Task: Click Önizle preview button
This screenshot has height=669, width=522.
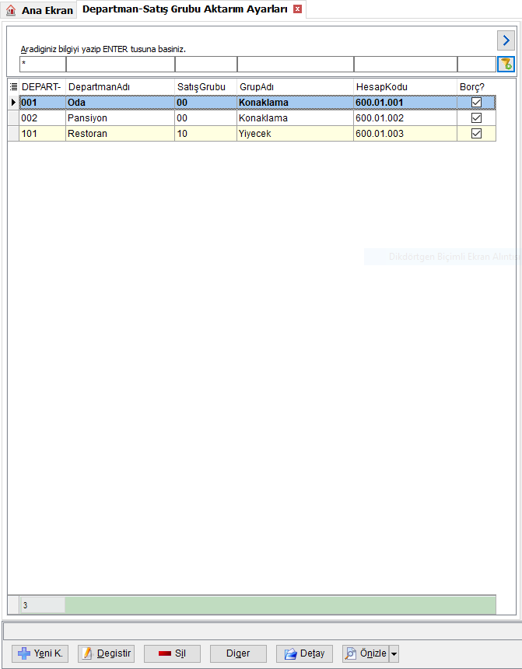Action: click(366, 653)
